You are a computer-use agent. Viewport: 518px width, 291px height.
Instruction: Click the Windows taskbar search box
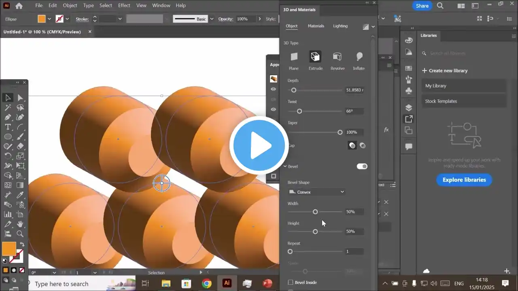tap(81, 284)
